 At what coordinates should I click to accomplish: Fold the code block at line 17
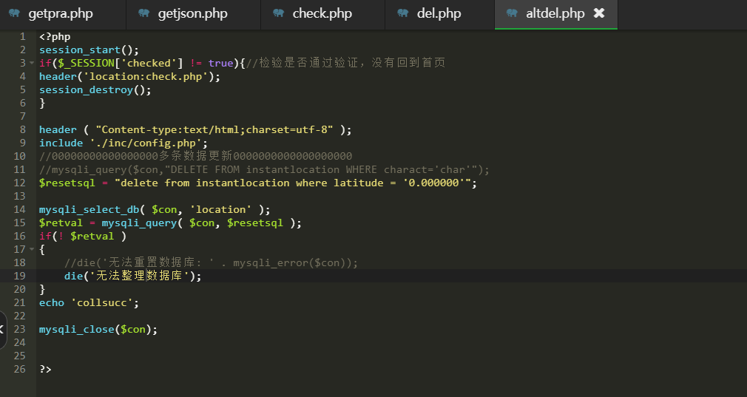click(32, 250)
